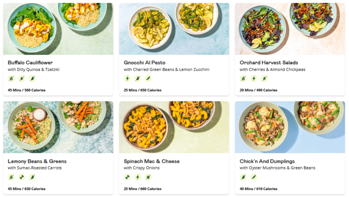Open the Buffalo Cauliflower recipe title
Screen dimensions: 349x197
click(x=30, y=62)
